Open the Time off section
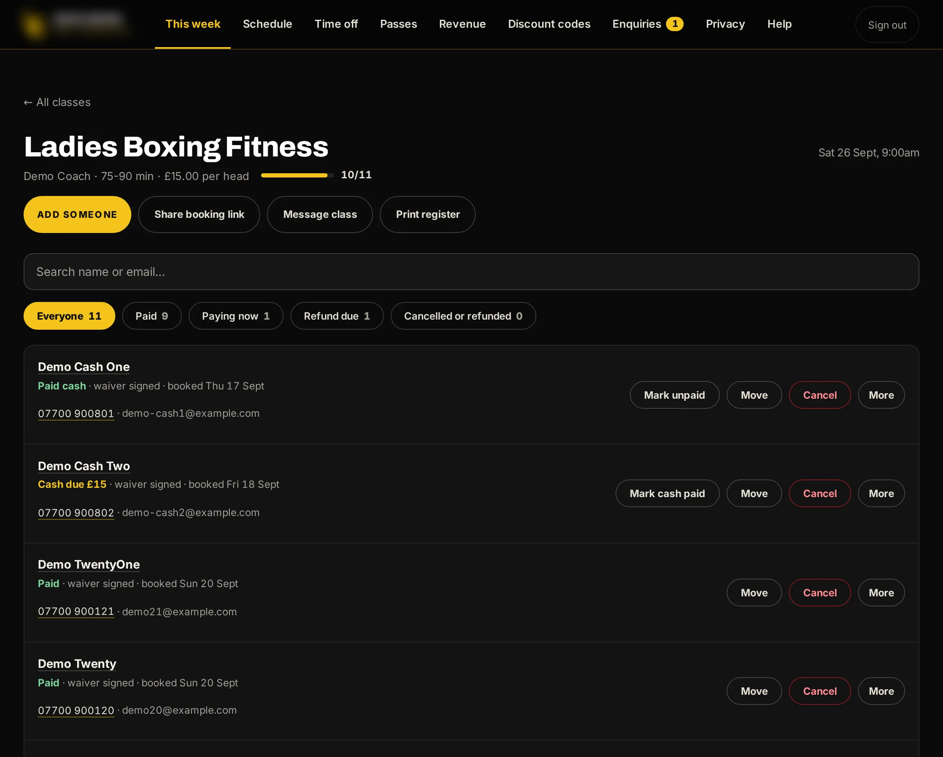 click(336, 24)
